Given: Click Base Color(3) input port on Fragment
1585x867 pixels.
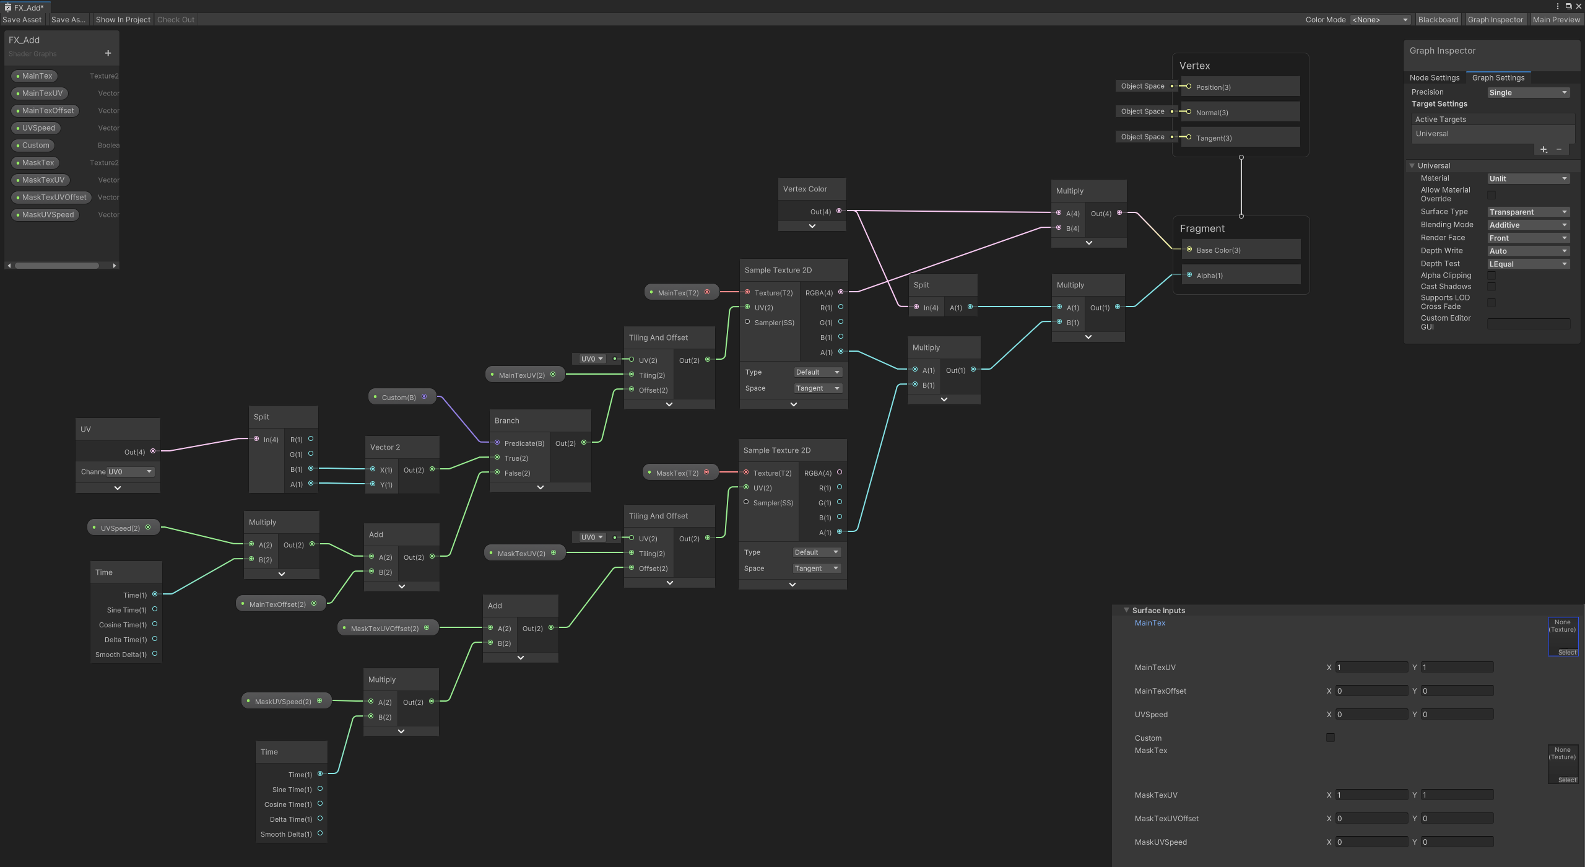Looking at the screenshot, I should coord(1189,250).
